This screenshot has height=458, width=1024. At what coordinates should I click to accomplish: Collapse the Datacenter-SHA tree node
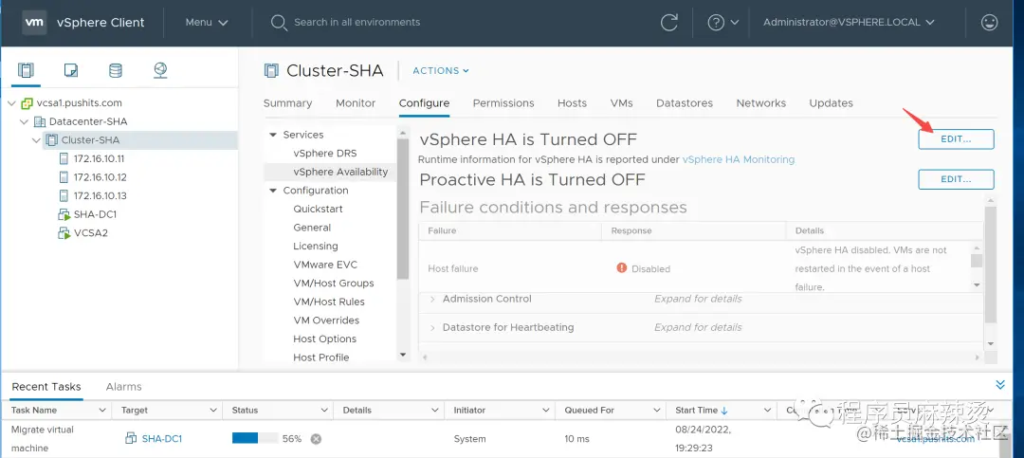point(25,121)
